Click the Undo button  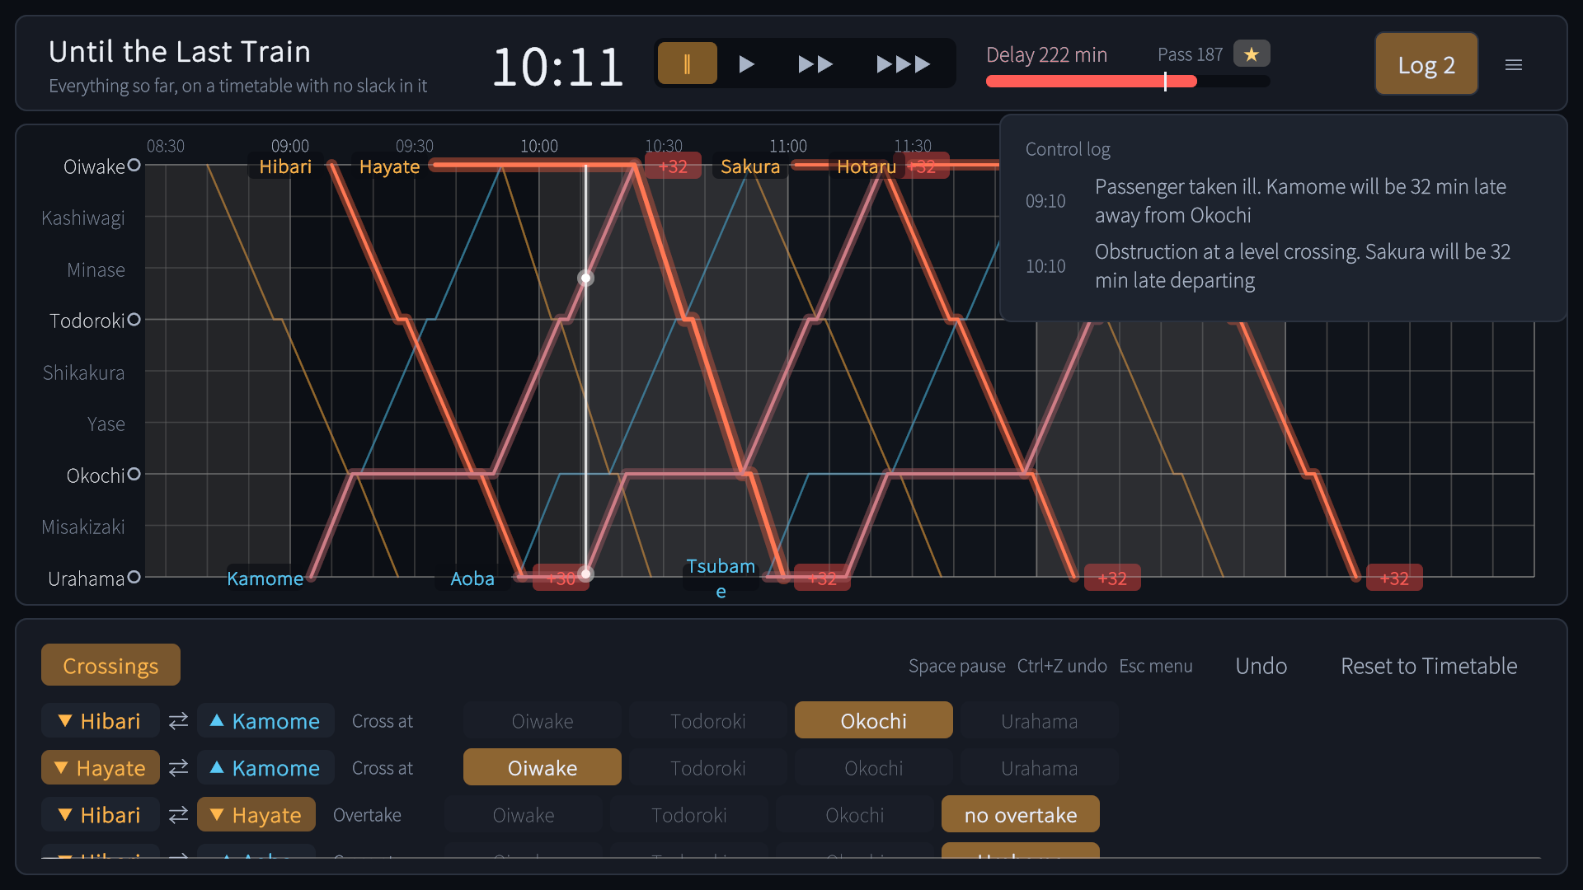point(1261,665)
